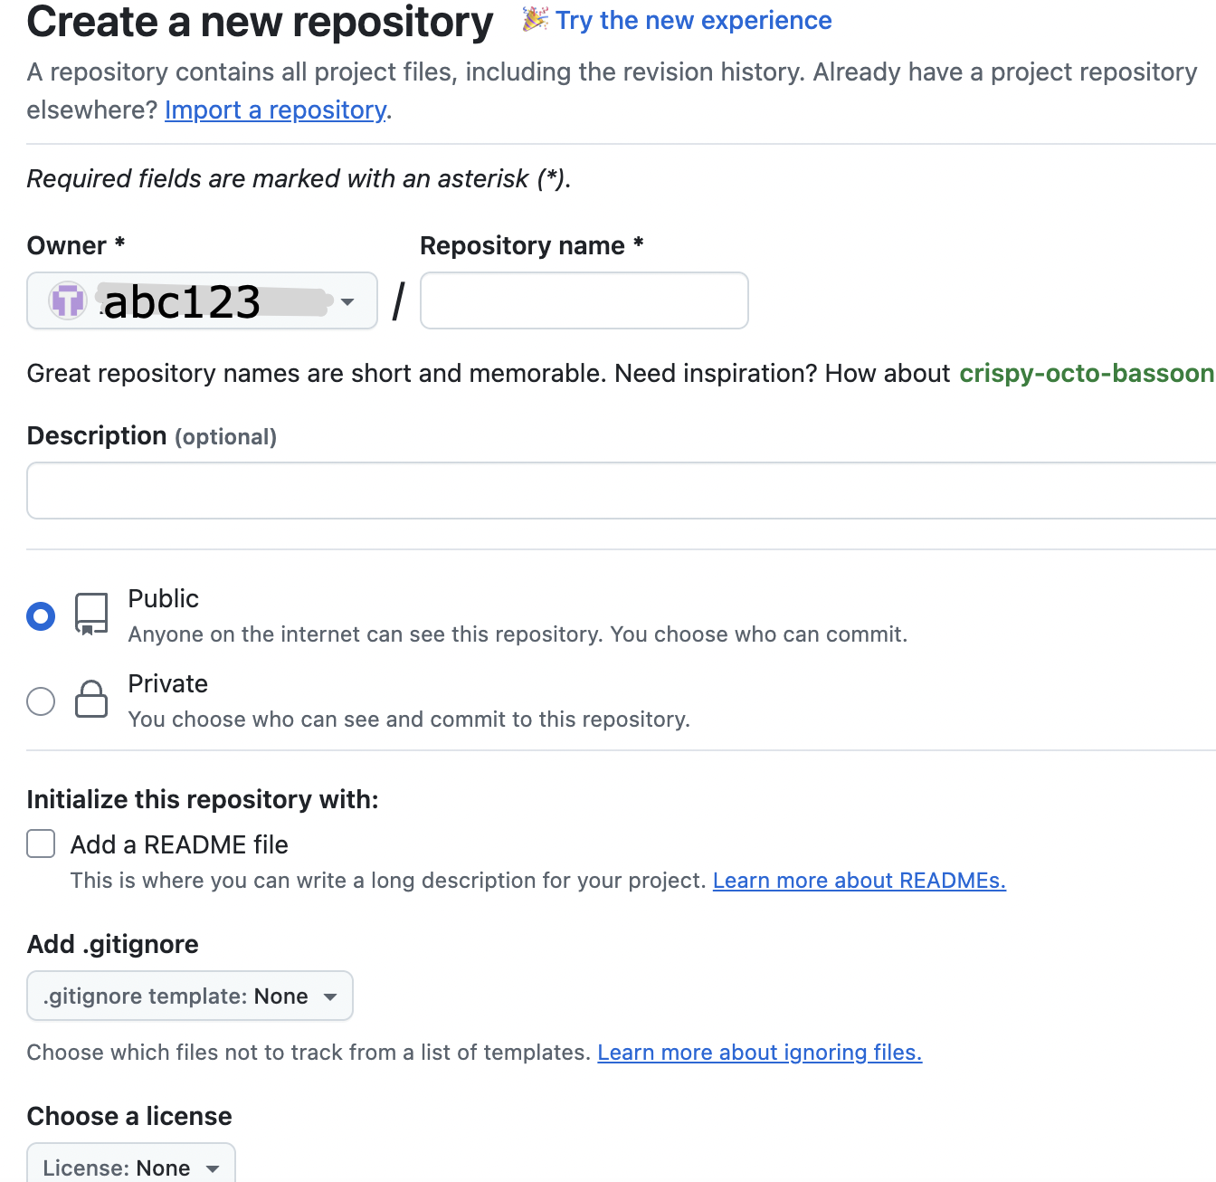Click the owner avatar icon

(x=68, y=300)
